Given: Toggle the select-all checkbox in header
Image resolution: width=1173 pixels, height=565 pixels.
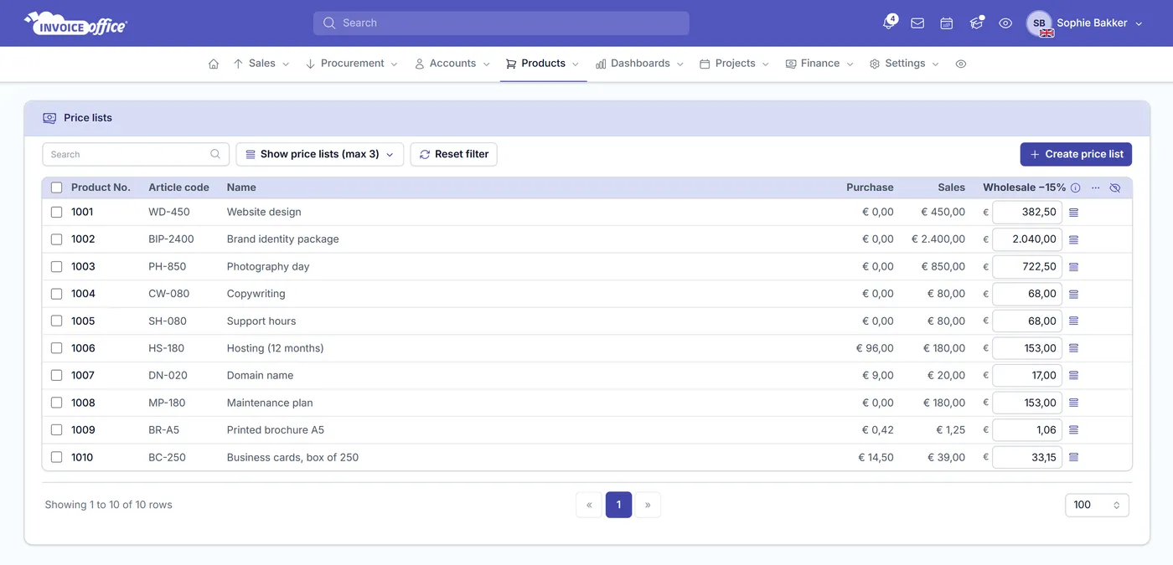Looking at the screenshot, I should point(56,187).
